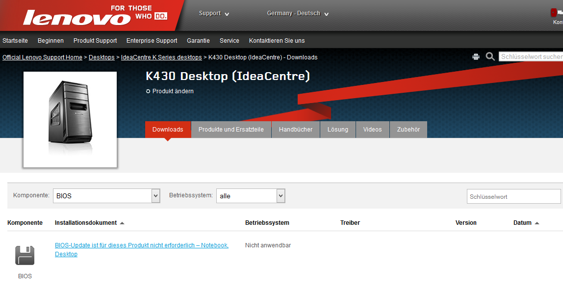Click Kontaktieren Sie uns in navigation
The height and width of the screenshot is (293, 563).
[x=277, y=41]
